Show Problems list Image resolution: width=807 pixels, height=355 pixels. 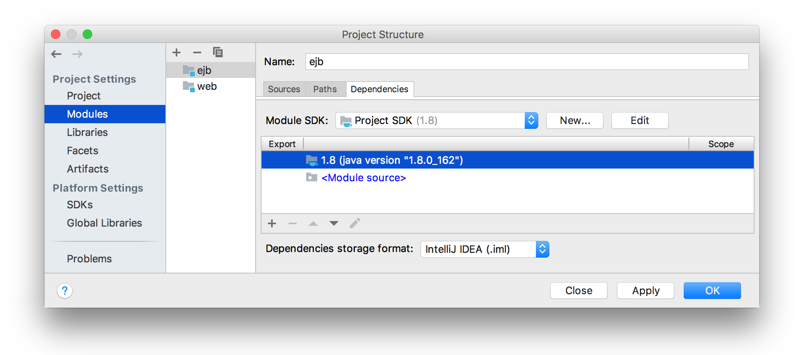point(89,259)
